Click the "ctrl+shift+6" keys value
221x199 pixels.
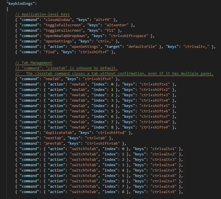tap(155, 111)
